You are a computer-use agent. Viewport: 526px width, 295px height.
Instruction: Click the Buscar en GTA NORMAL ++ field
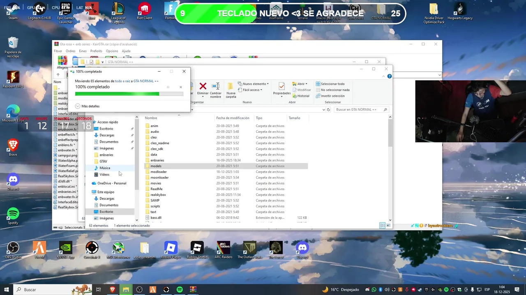point(361,109)
